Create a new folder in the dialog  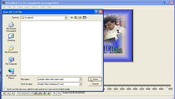tap(80, 18)
